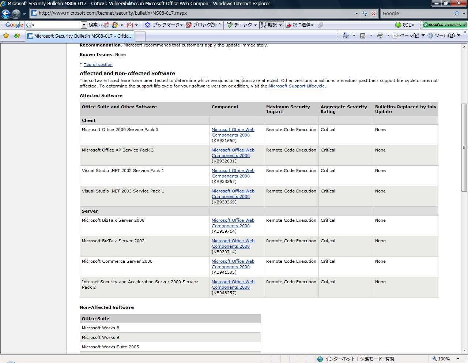Open Web Components link for Office XP SP3
Viewport: 468px width, 363px height.
tap(233, 153)
